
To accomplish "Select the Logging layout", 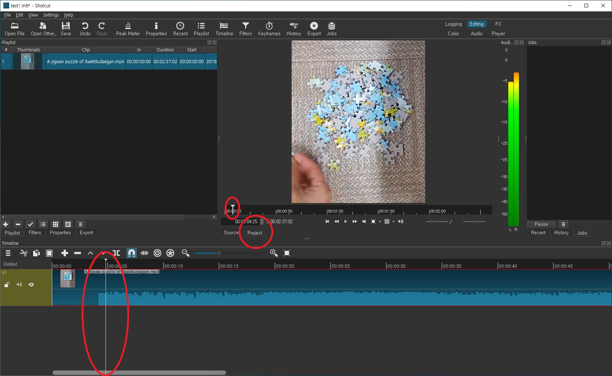I will pos(453,24).
